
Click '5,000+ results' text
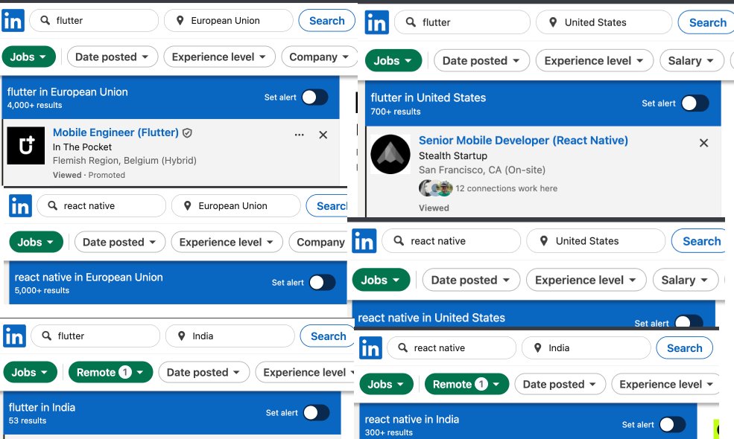42,290
